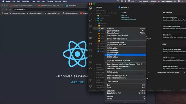Image resolution: width=186 pixels, height=104 pixels.
Task: Choose Open Timeline from context menu
Action: [x=125, y=81]
